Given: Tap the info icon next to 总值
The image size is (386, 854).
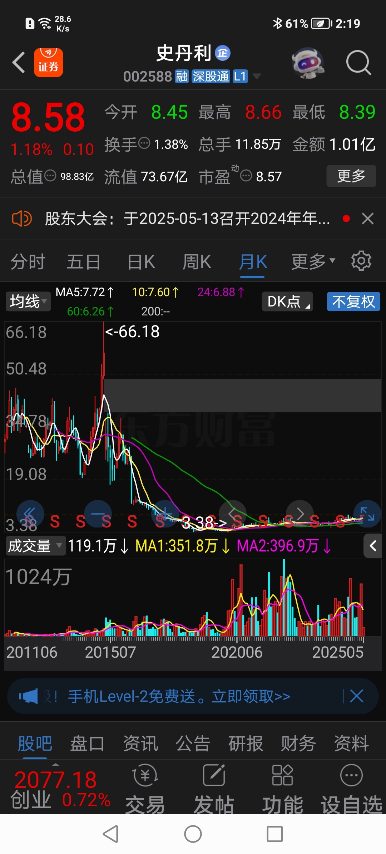Looking at the screenshot, I should [50, 176].
